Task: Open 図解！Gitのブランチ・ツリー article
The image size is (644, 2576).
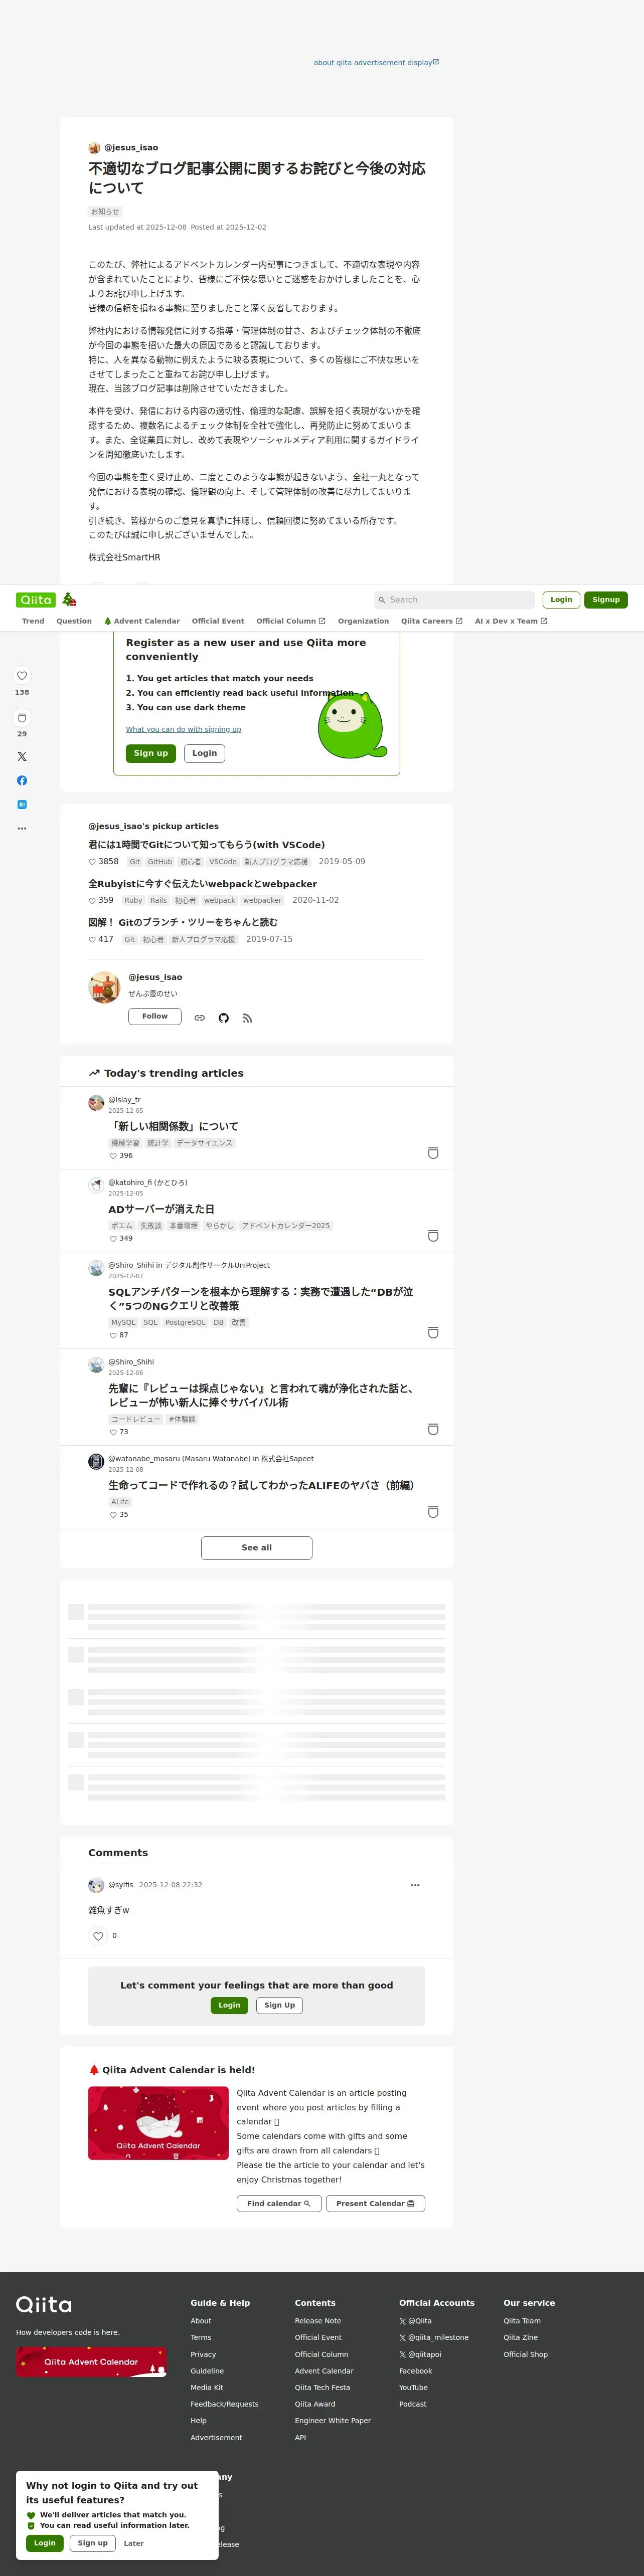Action: coord(183,923)
